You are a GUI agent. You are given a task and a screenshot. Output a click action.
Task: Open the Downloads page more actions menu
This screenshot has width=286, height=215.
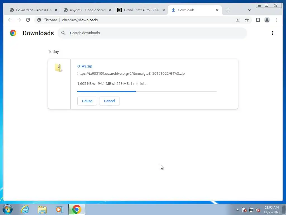273,33
